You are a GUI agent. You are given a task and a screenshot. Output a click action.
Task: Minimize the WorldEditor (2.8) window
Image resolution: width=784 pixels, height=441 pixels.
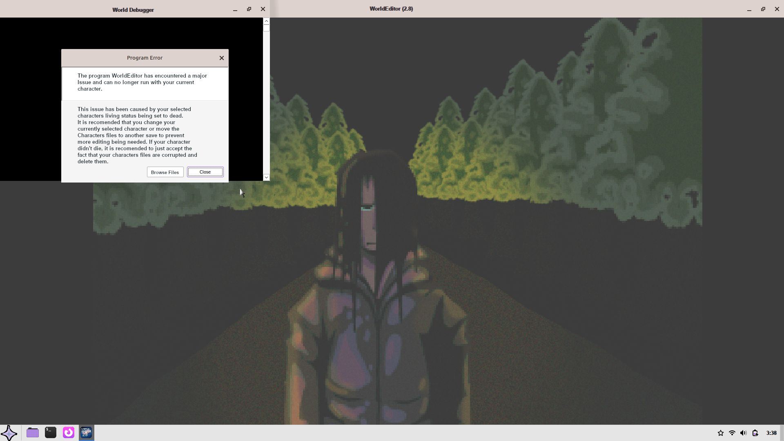click(x=749, y=9)
